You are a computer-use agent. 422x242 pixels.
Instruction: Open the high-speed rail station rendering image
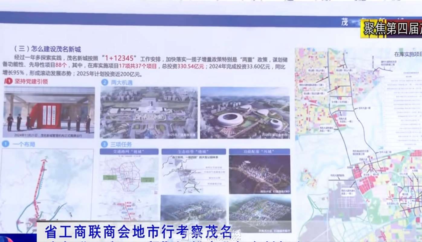149,113
